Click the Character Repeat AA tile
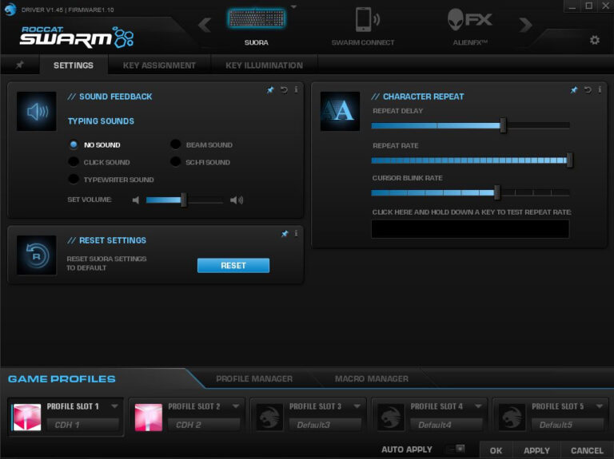 (340, 112)
